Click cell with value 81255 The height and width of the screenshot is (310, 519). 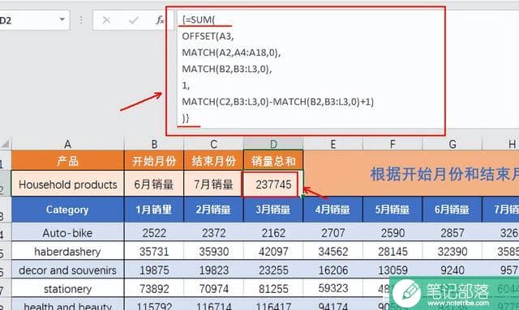(273, 289)
